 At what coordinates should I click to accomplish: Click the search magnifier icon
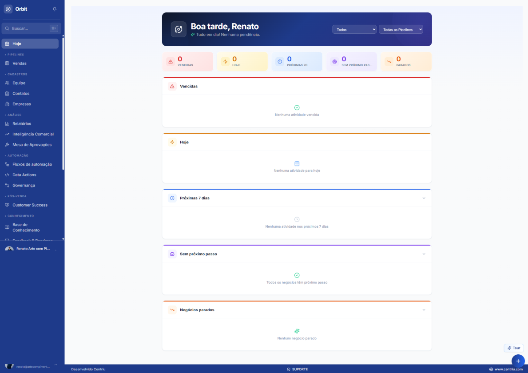(7, 28)
